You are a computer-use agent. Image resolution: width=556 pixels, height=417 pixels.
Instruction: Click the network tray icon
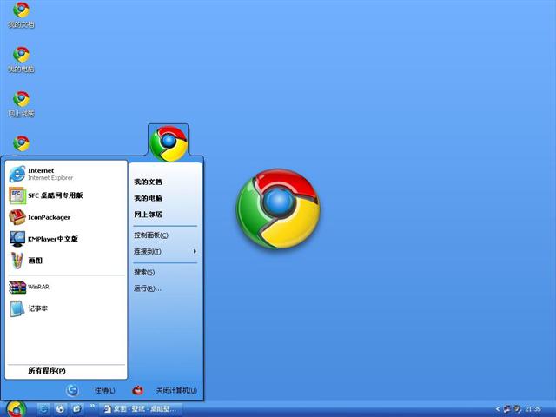pyautogui.click(x=507, y=409)
